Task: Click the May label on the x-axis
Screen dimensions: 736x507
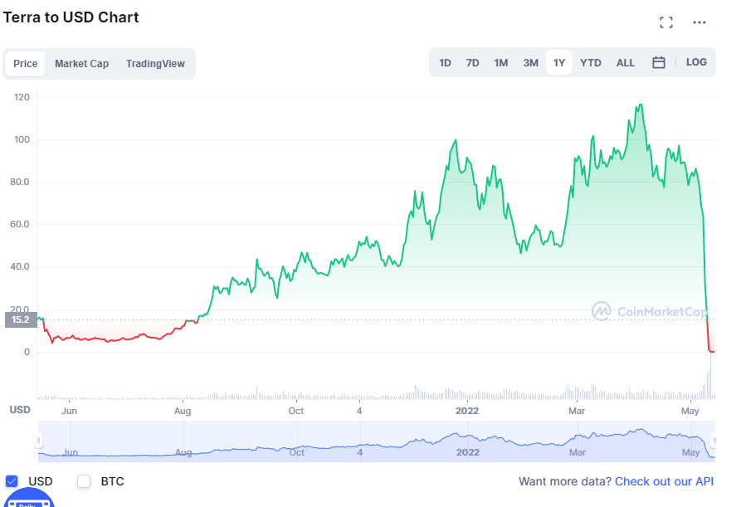Action: 690,411
